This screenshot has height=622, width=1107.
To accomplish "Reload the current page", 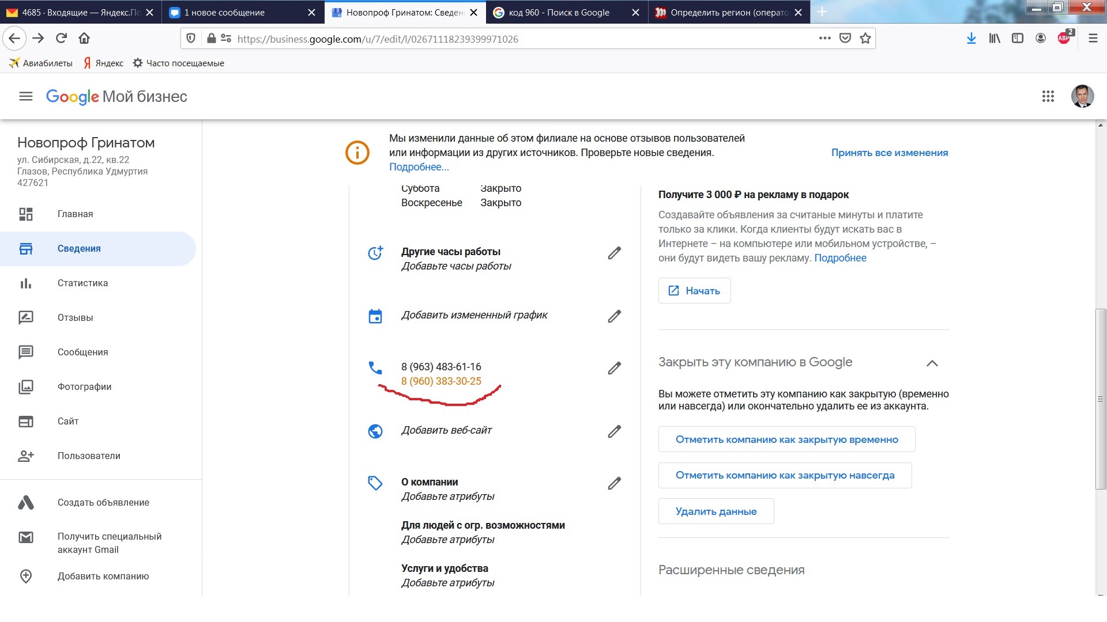I will (x=61, y=39).
